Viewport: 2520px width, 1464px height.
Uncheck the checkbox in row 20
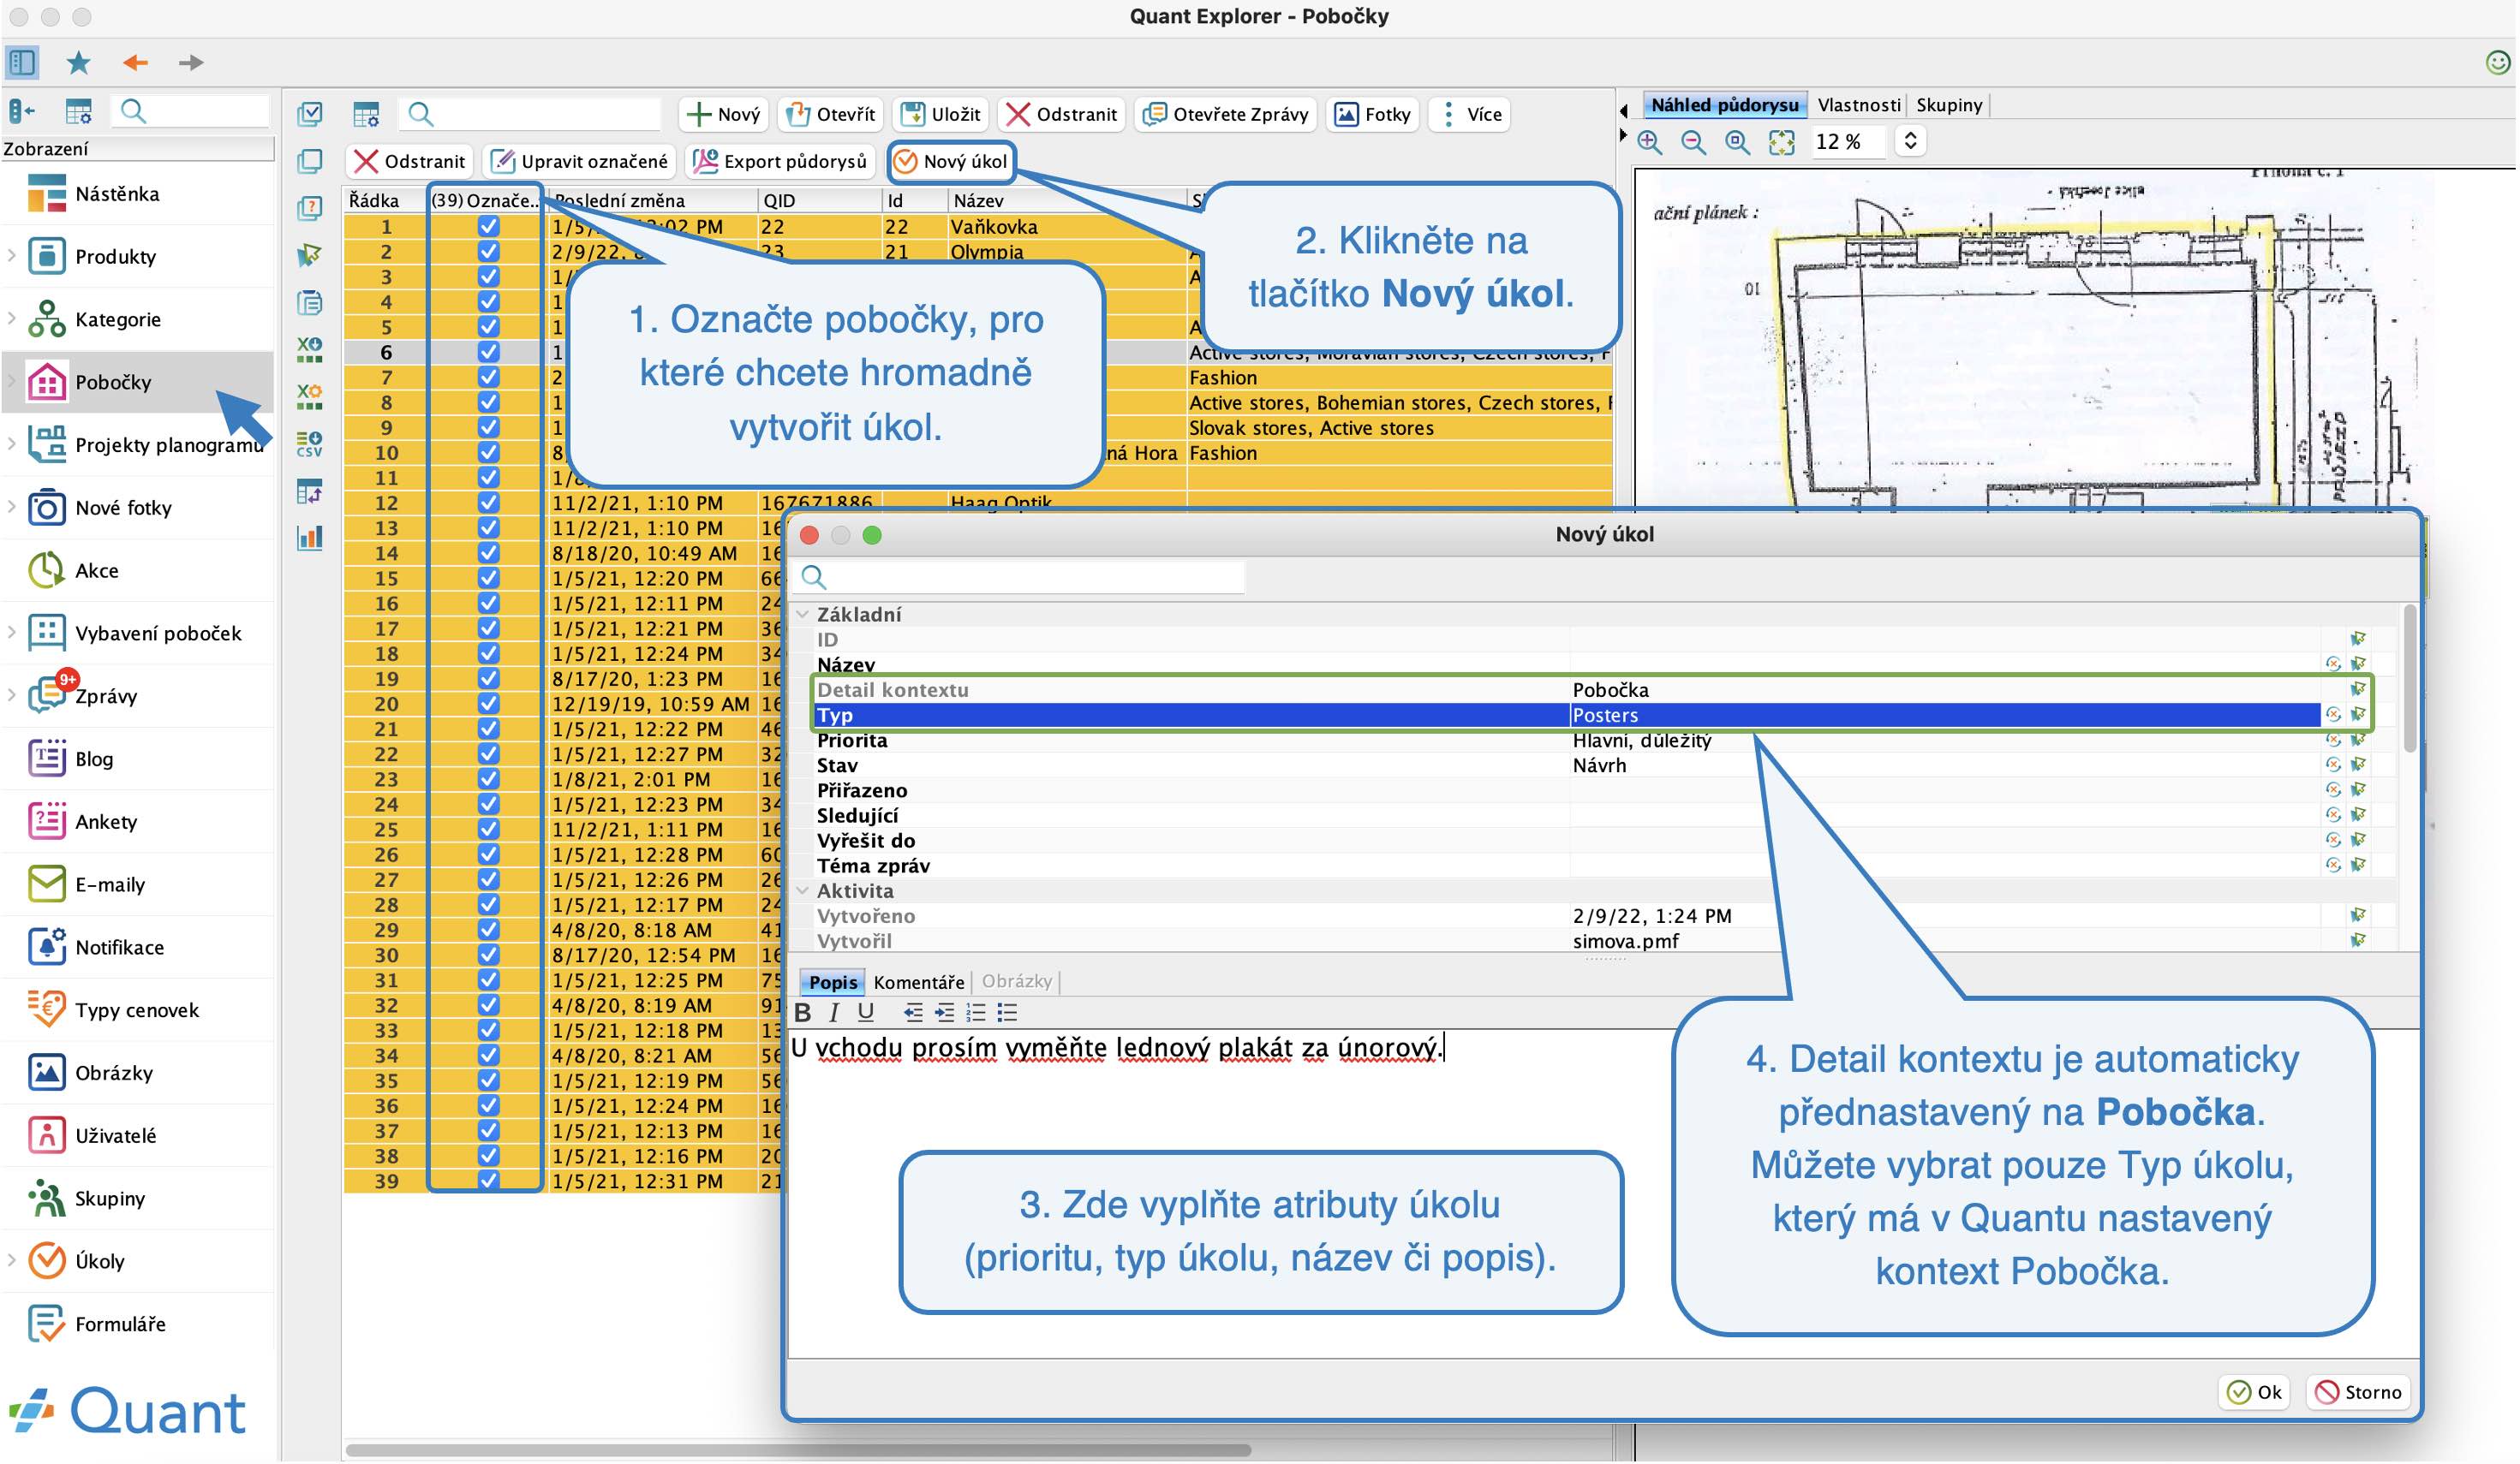(x=488, y=704)
